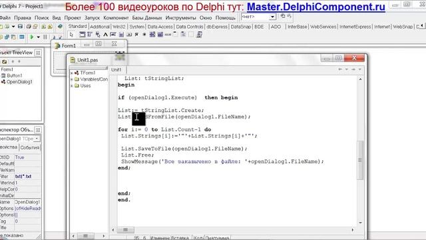
Task: Open the Инструменты menu
Action: pyautogui.click(x=180, y=18)
